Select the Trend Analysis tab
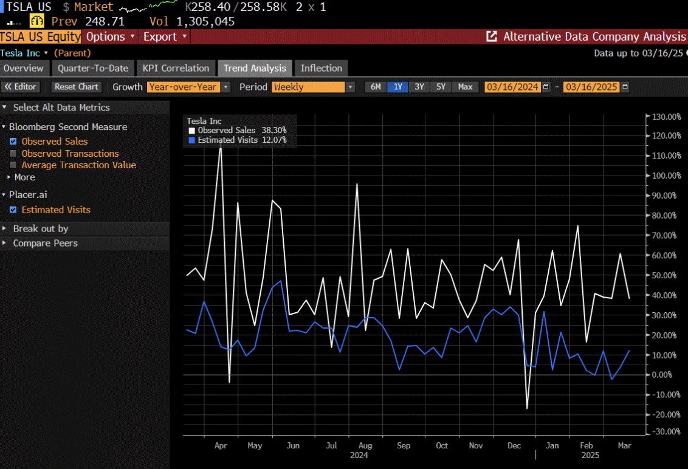688x469 pixels. pyautogui.click(x=255, y=68)
